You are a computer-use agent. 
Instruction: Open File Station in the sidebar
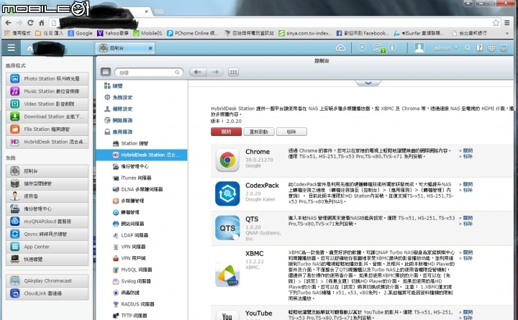click(47, 129)
